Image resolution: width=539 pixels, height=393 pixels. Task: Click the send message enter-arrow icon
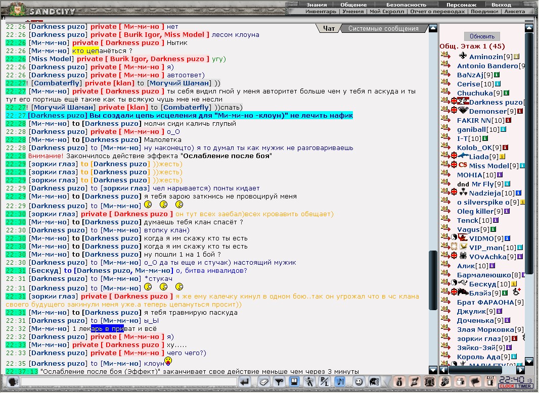pyautogui.click(x=245, y=382)
